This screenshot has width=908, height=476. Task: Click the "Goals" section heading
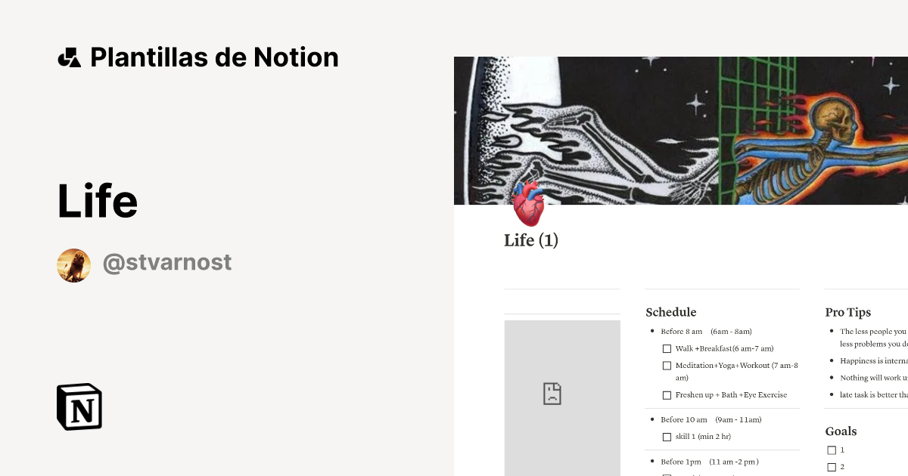coord(841,431)
